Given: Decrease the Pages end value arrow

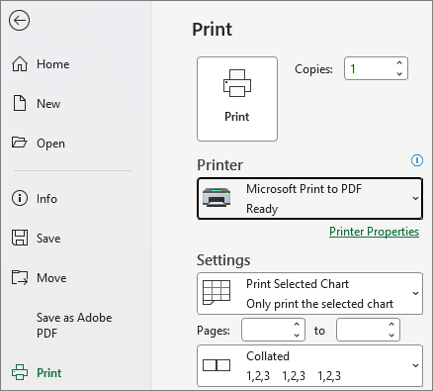Looking at the screenshot, I should click(391, 336).
